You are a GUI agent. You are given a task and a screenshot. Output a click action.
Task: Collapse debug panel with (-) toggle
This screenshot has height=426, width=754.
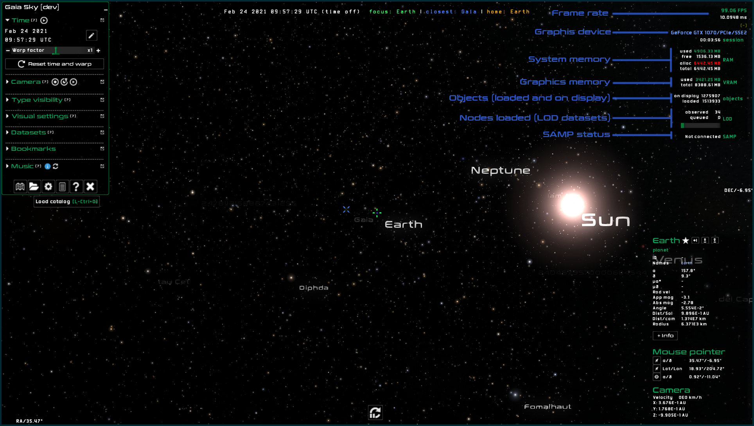744,25
